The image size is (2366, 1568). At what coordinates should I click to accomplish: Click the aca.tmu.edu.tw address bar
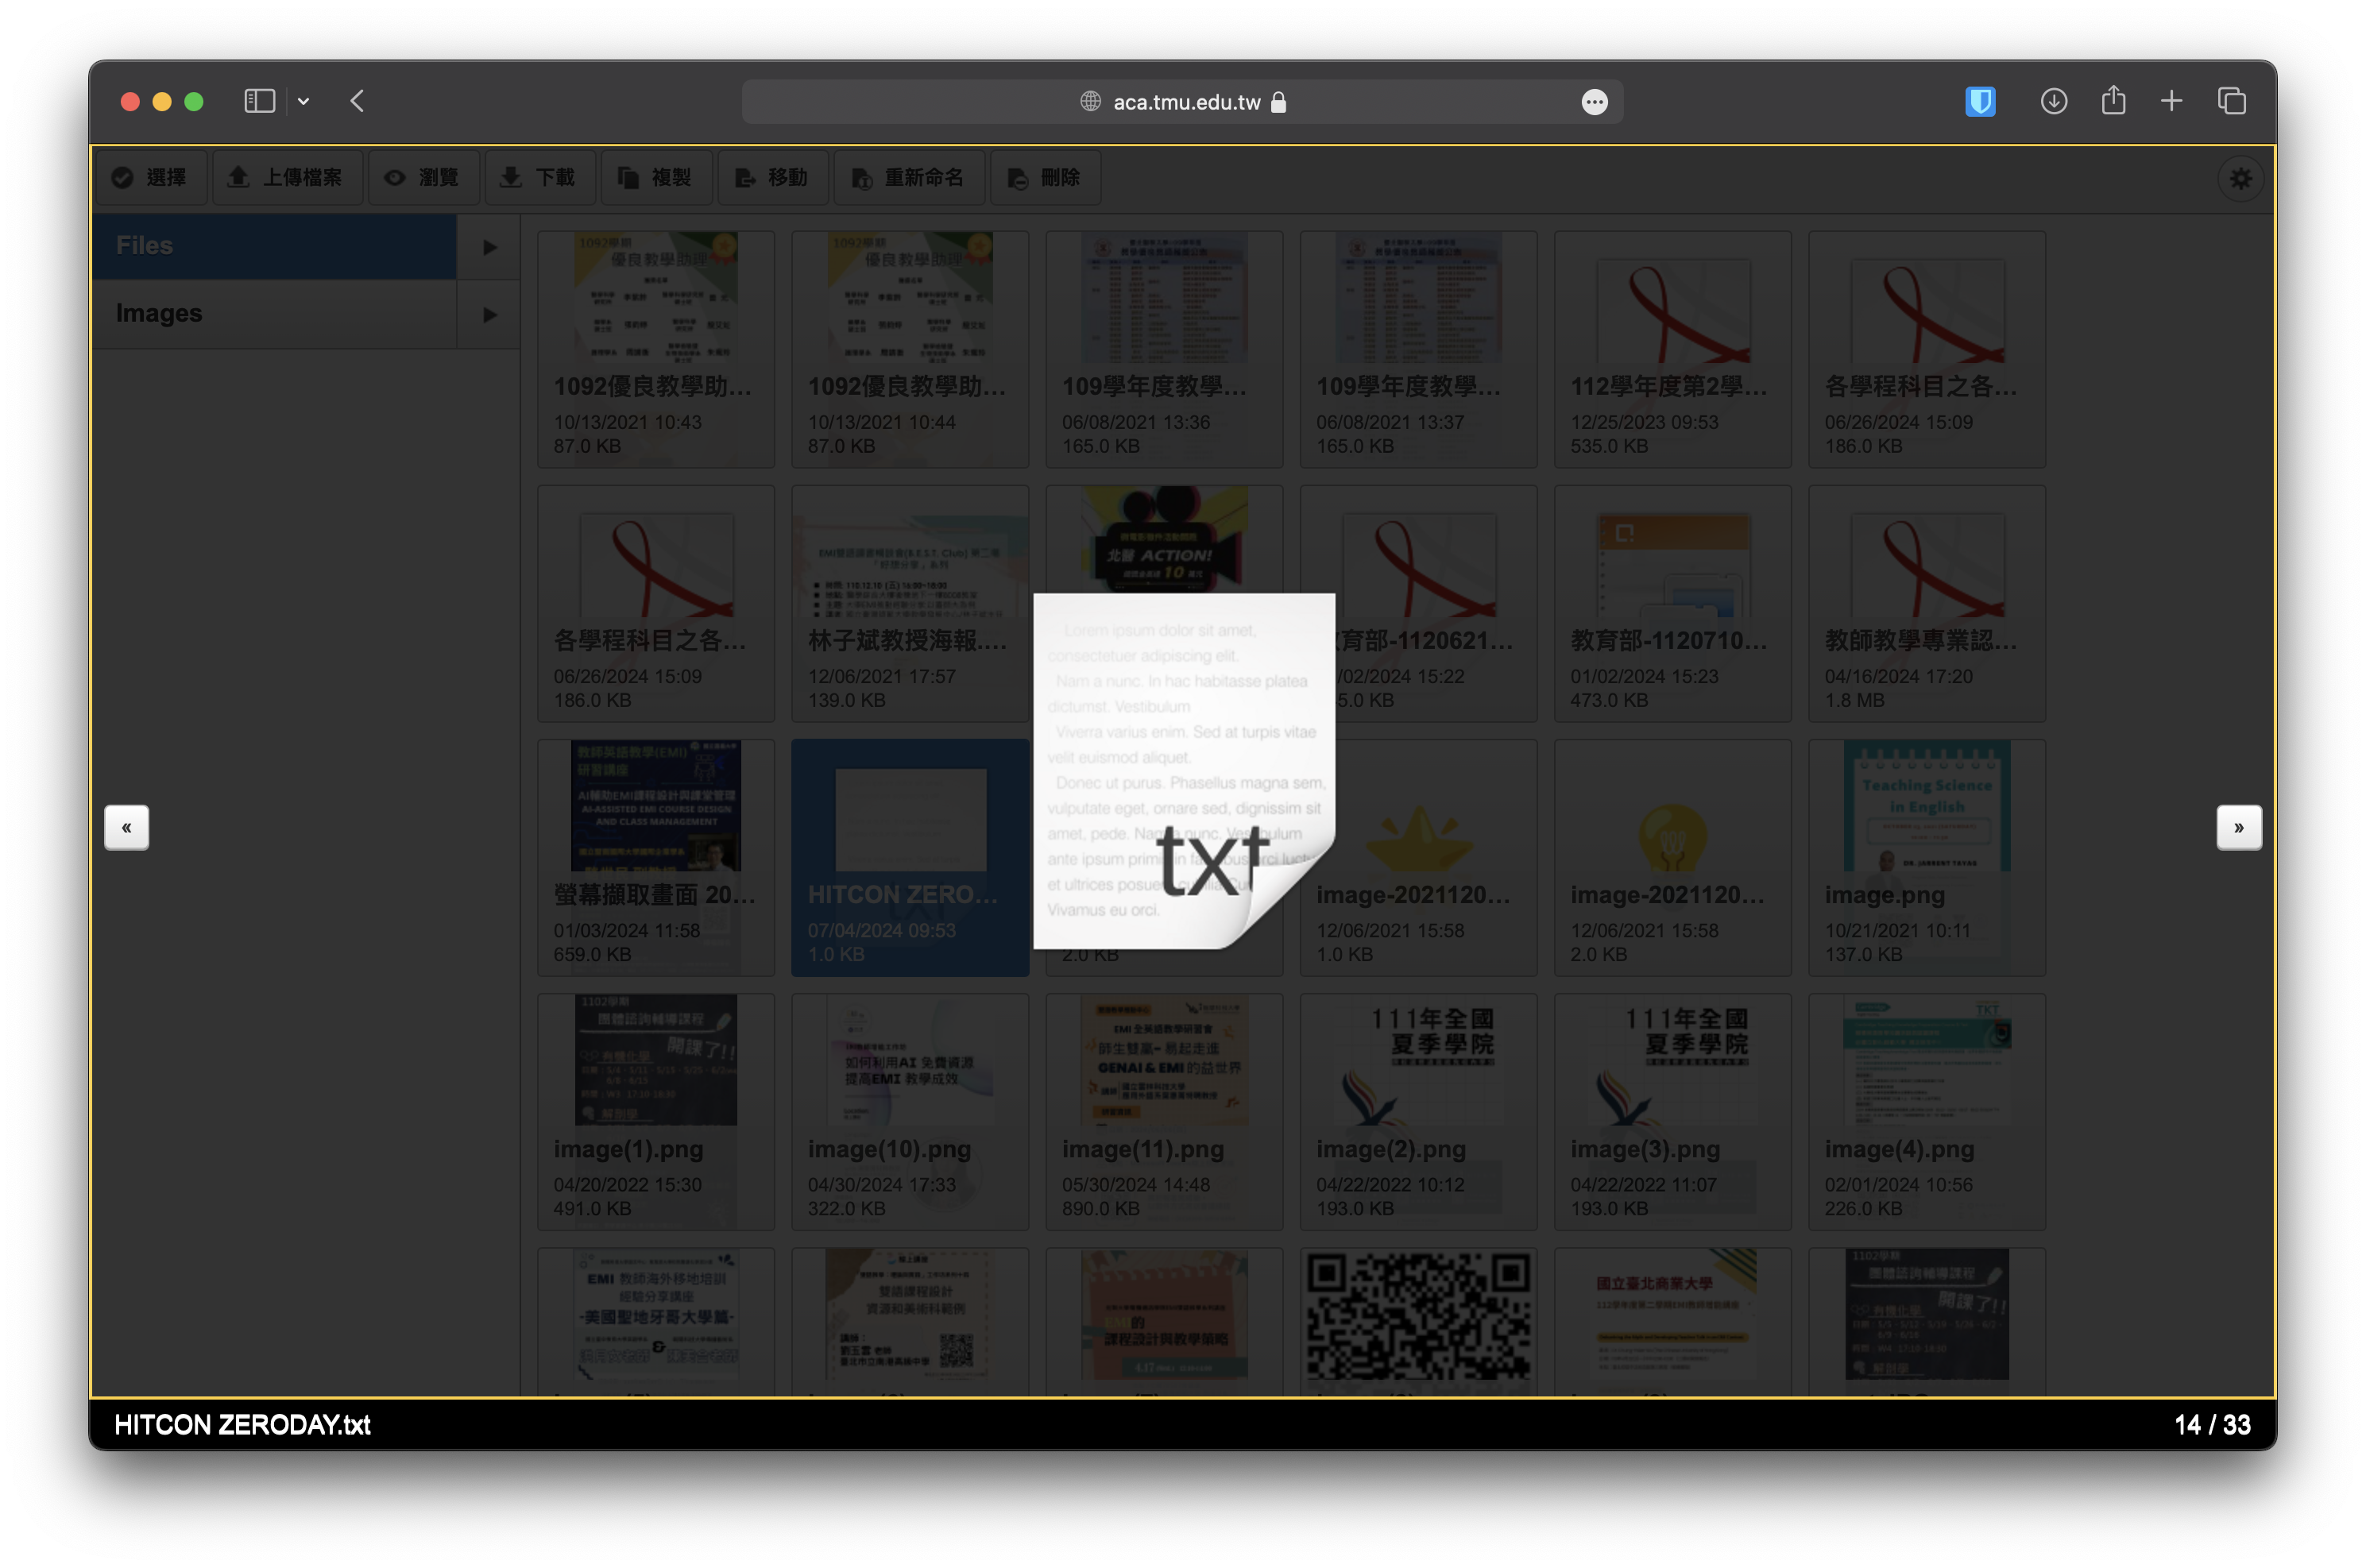click(1183, 102)
